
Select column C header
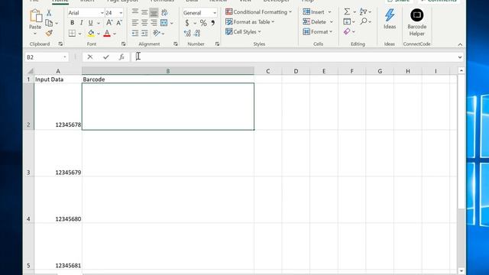coord(268,71)
